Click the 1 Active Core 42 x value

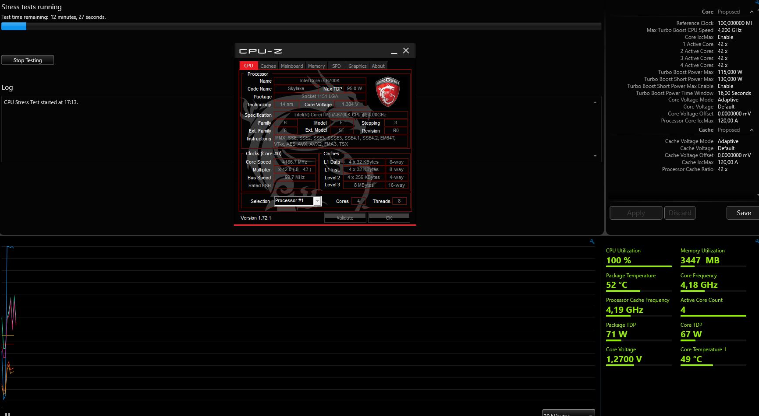click(x=723, y=44)
